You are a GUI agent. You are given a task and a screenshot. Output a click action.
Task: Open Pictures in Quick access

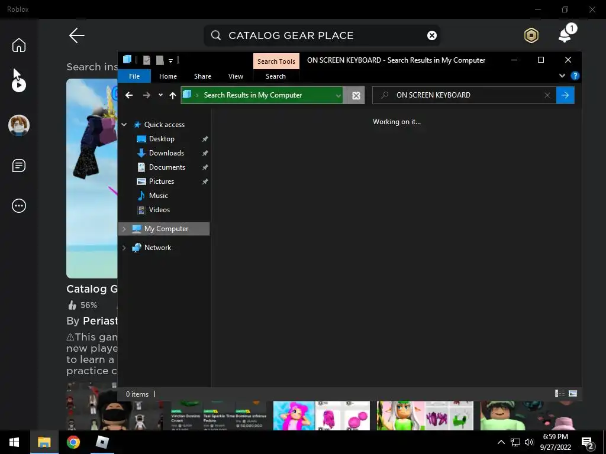(162, 181)
